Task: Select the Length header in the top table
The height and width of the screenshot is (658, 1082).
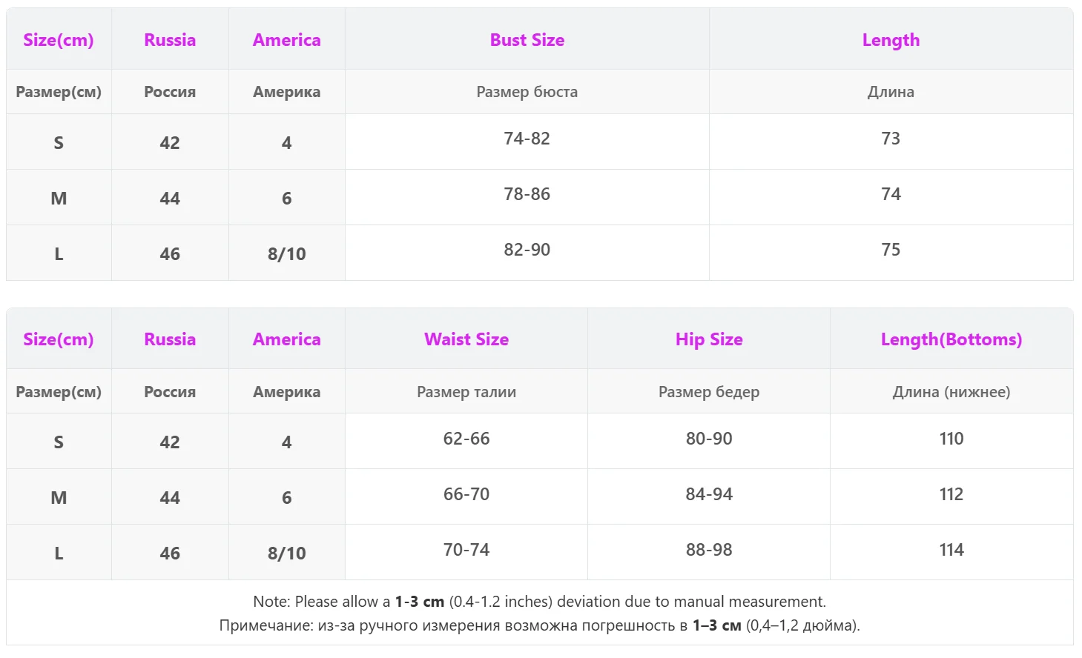Action: pos(891,40)
